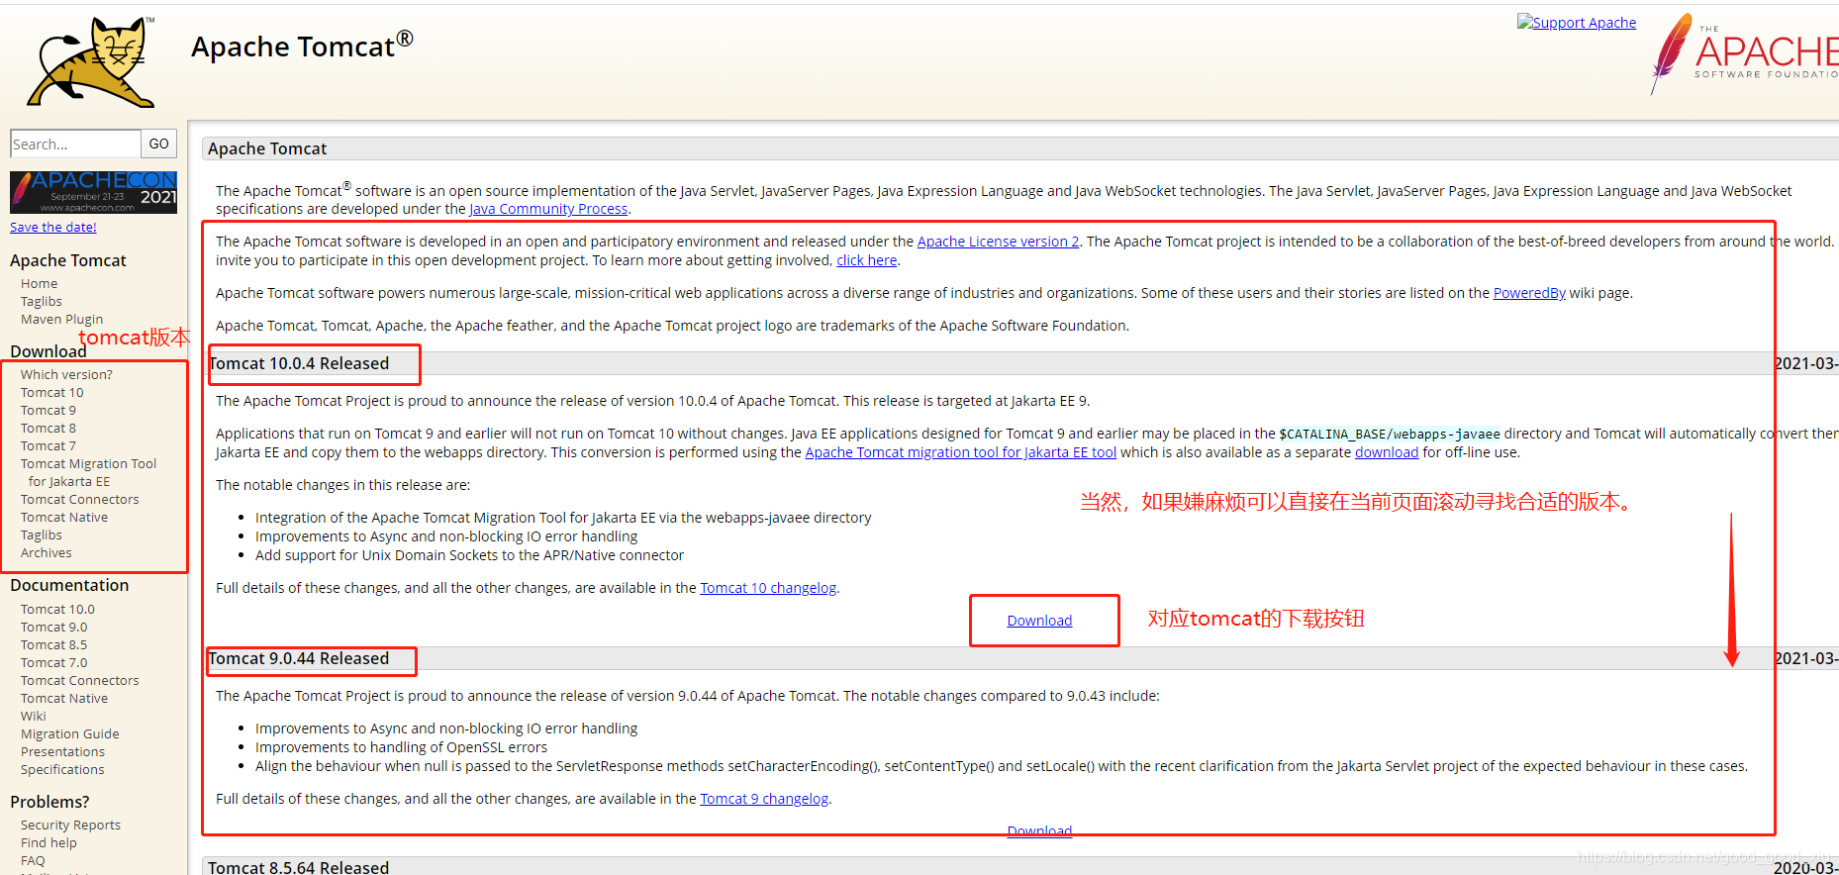Click the Tomcat 9.0.44 Released heading
This screenshot has width=1839, height=875.
click(x=299, y=658)
